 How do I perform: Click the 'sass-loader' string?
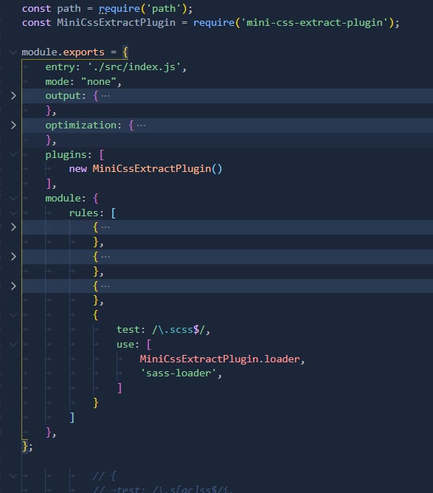click(179, 373)
